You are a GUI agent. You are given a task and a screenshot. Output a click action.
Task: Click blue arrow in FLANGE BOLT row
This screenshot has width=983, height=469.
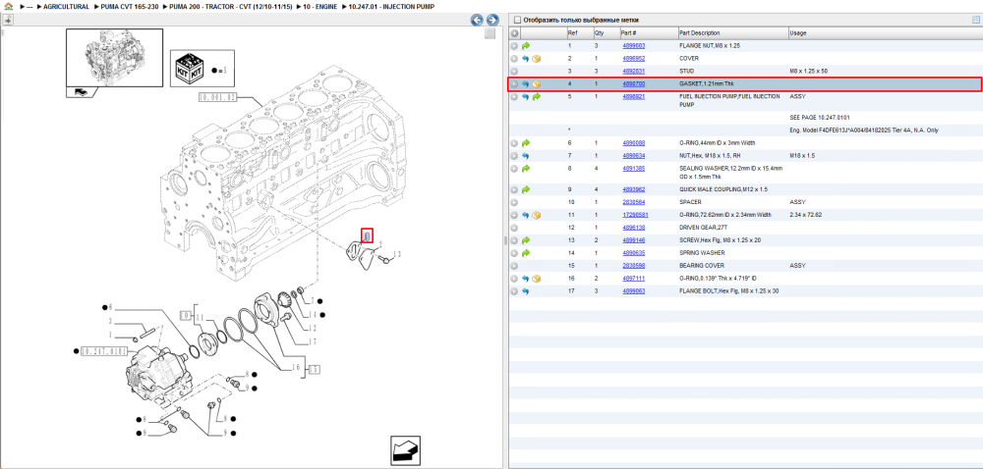point(525,291)
